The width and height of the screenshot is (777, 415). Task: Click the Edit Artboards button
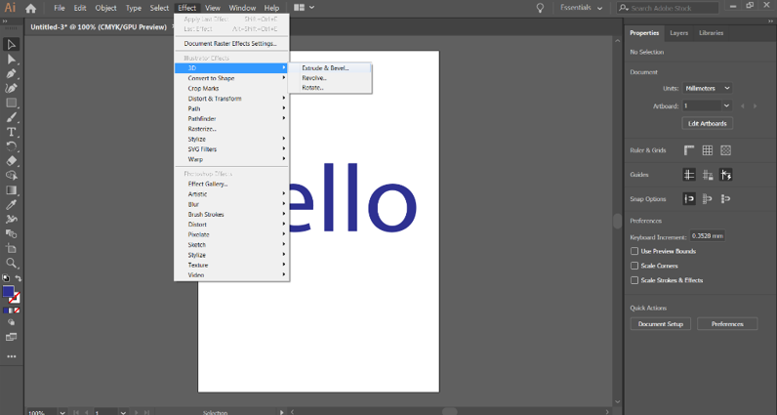(707, 123)
